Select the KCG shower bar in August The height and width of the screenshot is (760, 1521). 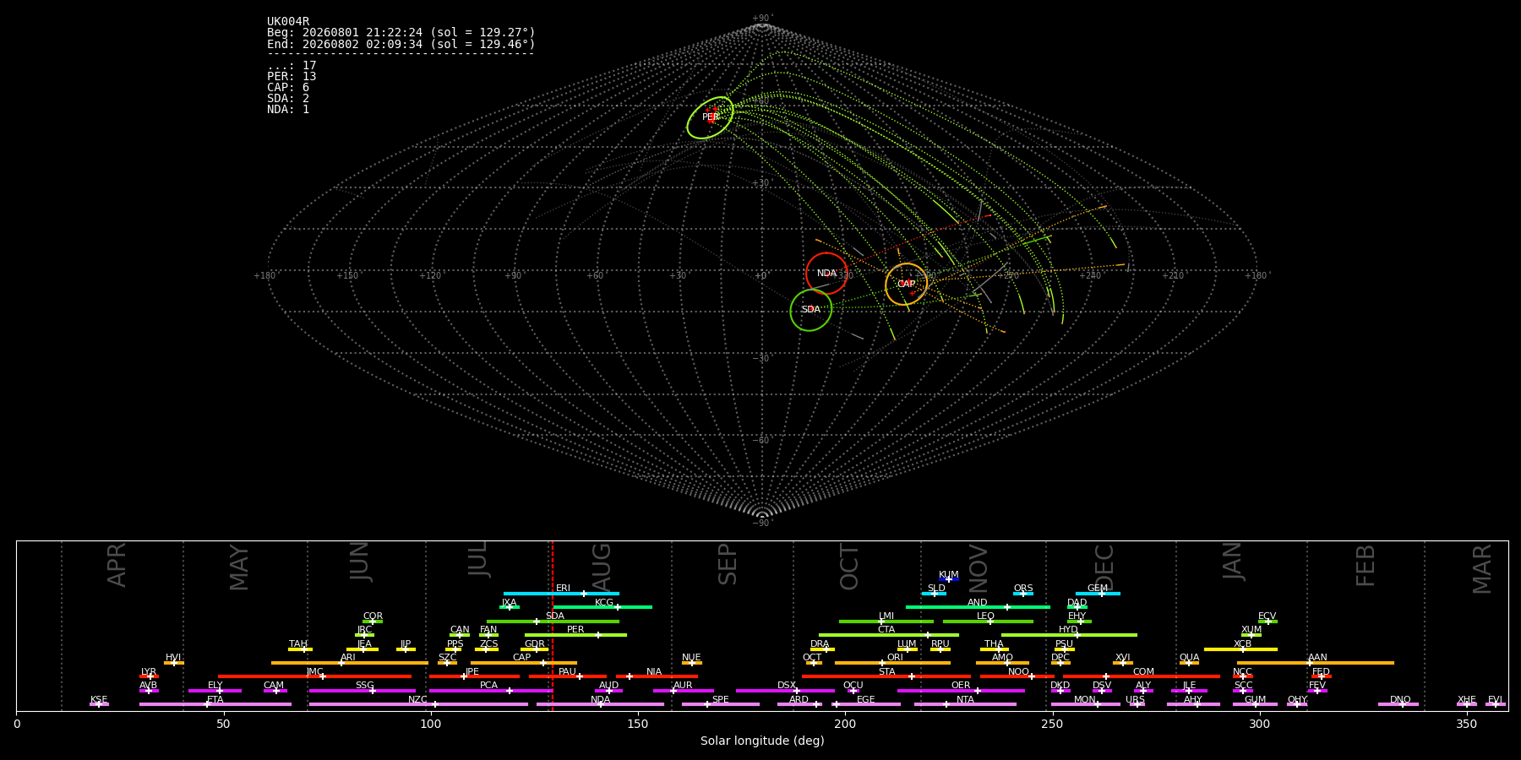pyautogui.click(x=602, y=607)
